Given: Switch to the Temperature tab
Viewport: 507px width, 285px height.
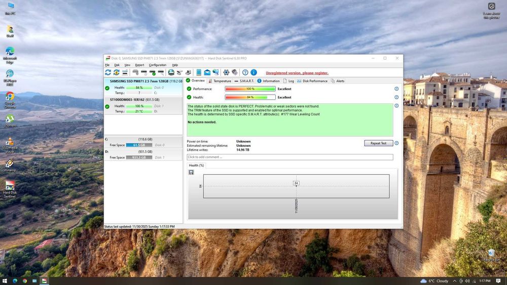Looking at the screenshot, I should [220, 81].
